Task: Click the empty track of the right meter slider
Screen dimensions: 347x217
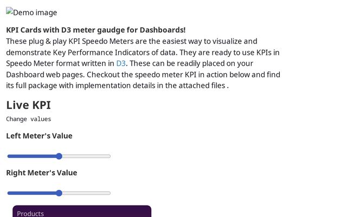Action: coord(87,193)
